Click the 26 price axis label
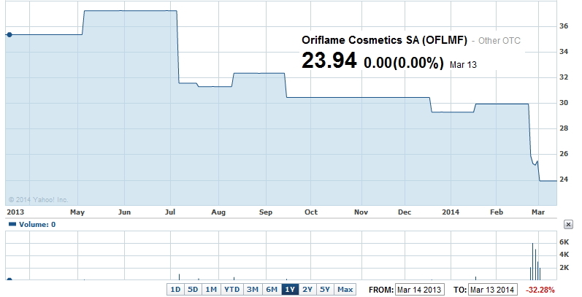 (564, 153)
